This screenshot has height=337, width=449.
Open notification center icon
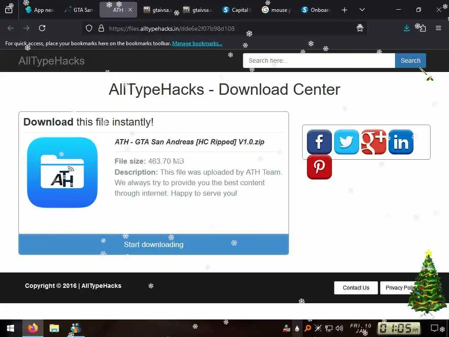pos(435,328)
